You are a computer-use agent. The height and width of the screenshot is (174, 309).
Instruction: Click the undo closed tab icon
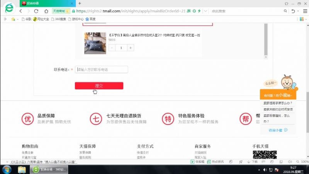point(293,11)
